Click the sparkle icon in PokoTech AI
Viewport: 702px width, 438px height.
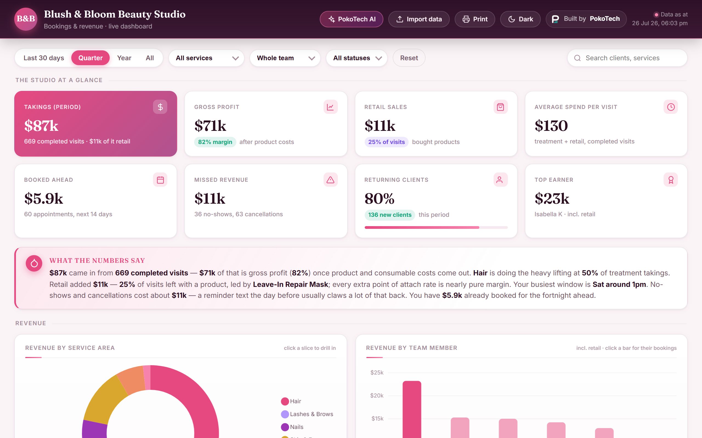pyautogui.click(x=332, y=19)
